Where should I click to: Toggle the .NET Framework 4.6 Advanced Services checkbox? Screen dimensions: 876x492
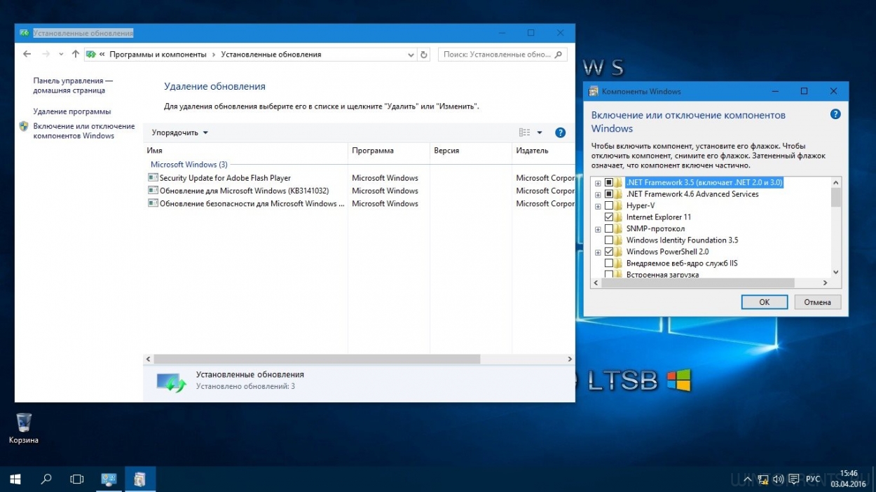pos(609,194)
